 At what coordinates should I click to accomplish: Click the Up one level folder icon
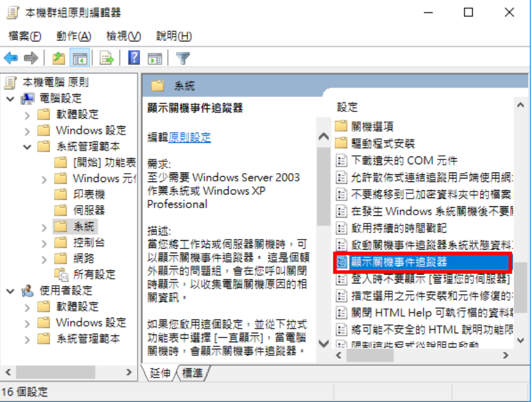(x=58, y=58)
